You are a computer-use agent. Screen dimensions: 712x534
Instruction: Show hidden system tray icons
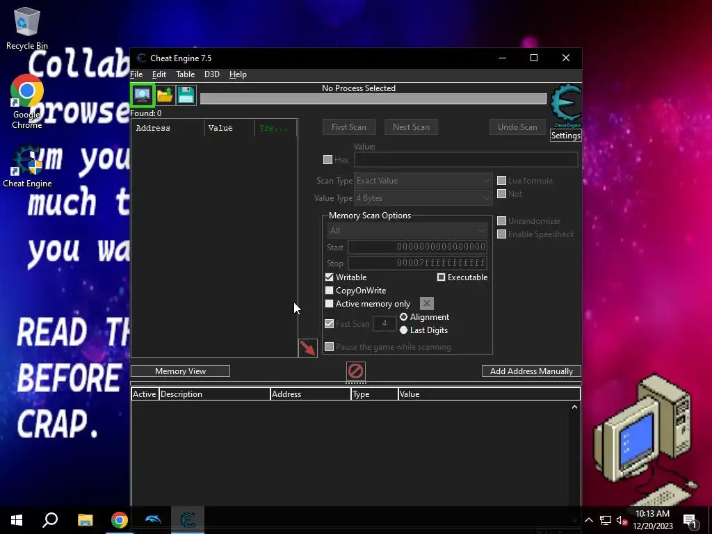click(x=588, y=520)
